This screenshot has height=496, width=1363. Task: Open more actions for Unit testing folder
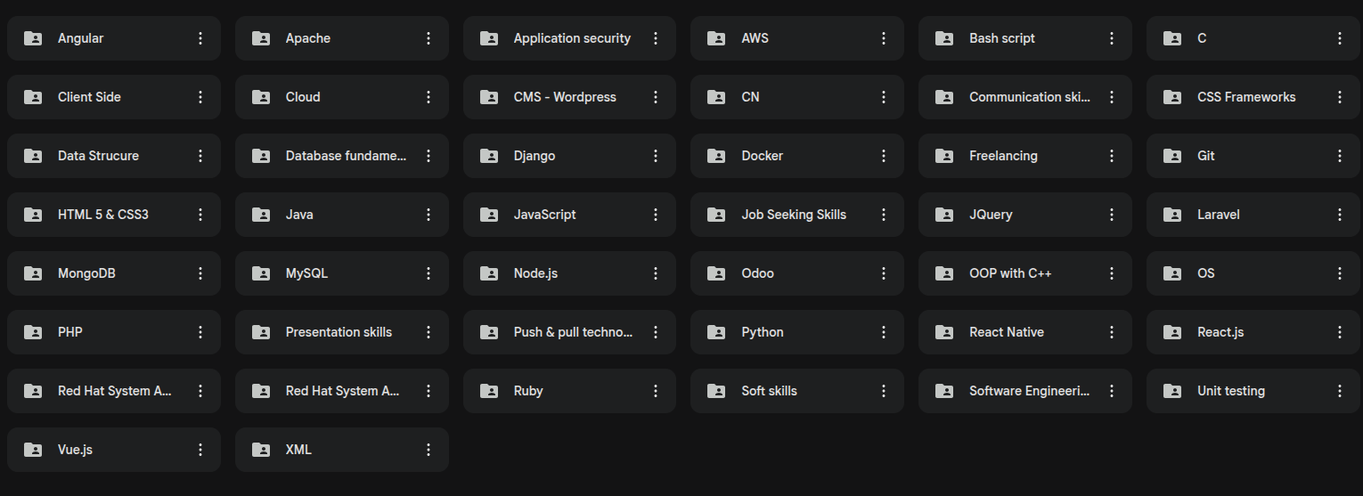coord(1340,391)
